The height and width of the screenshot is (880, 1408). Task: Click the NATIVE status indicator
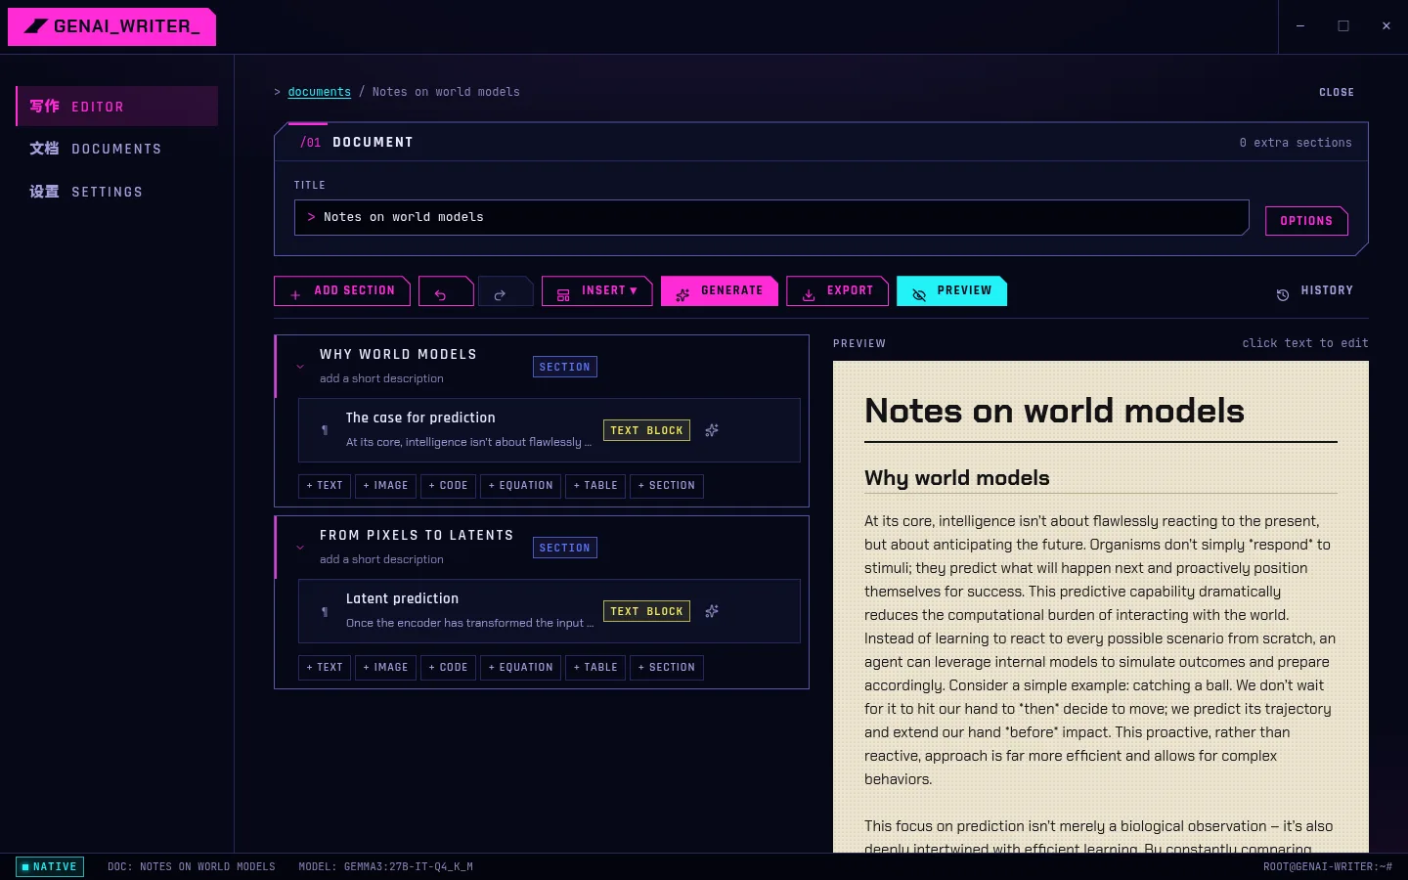50,866
